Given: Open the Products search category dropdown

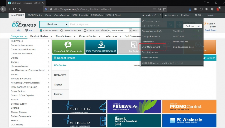Looking at the screenshot, I should pyautogui.click(x=54, y=24).
